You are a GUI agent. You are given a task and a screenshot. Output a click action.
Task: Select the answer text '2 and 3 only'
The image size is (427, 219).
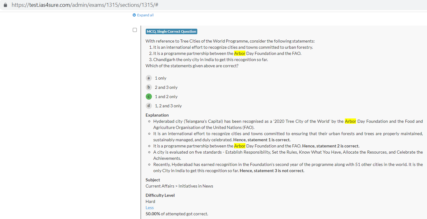tap(166, 87)
